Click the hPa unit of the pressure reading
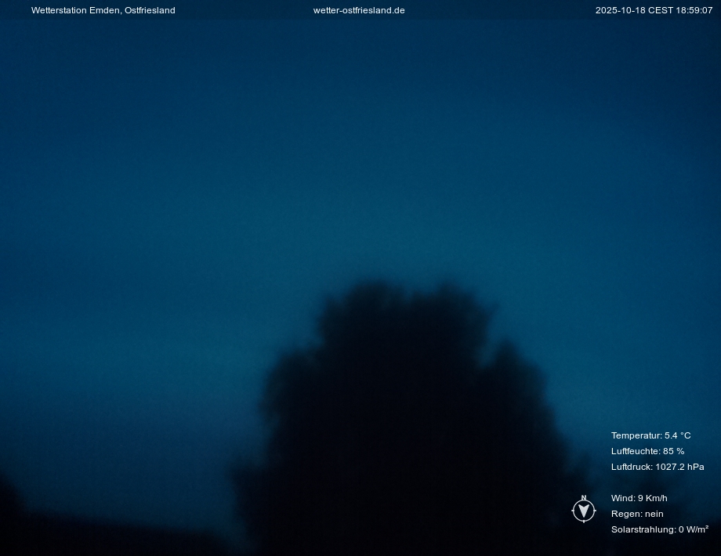 point(695,467)
